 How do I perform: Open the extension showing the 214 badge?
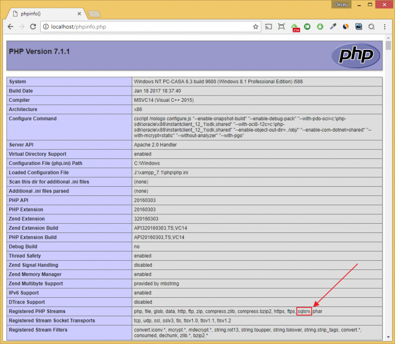pyautogui.click(x=295, y=27)
